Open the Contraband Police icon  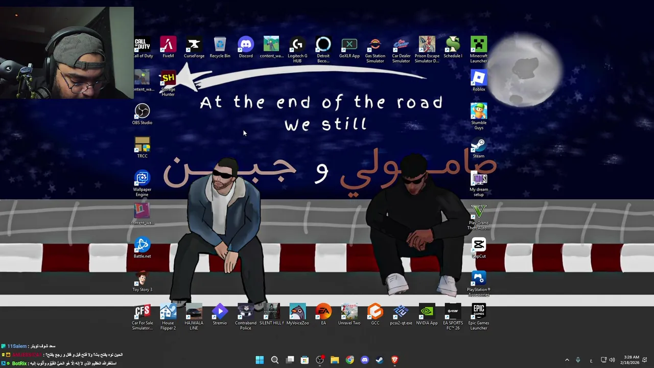pyautogui.click(x=246, y=316)
